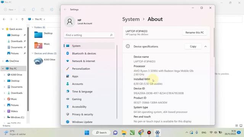Image resolution: width=244 pixels, height=137 pixels.
Task: Open the Music folder tile
Action: coord(42,45)
